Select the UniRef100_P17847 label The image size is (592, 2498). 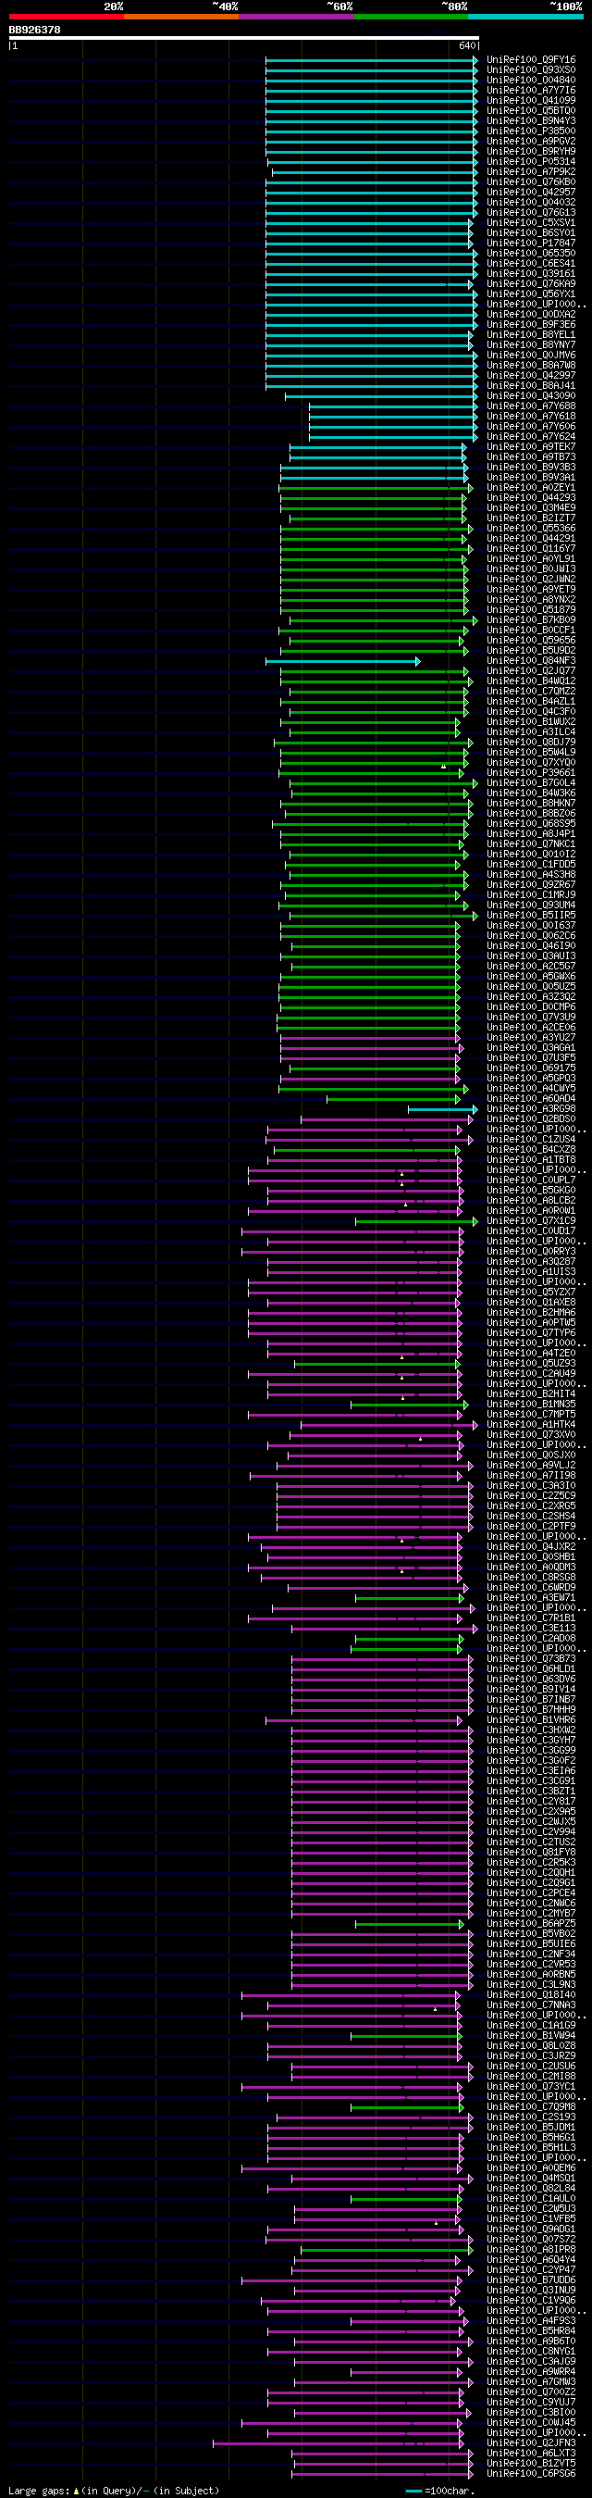click(531, 244)
